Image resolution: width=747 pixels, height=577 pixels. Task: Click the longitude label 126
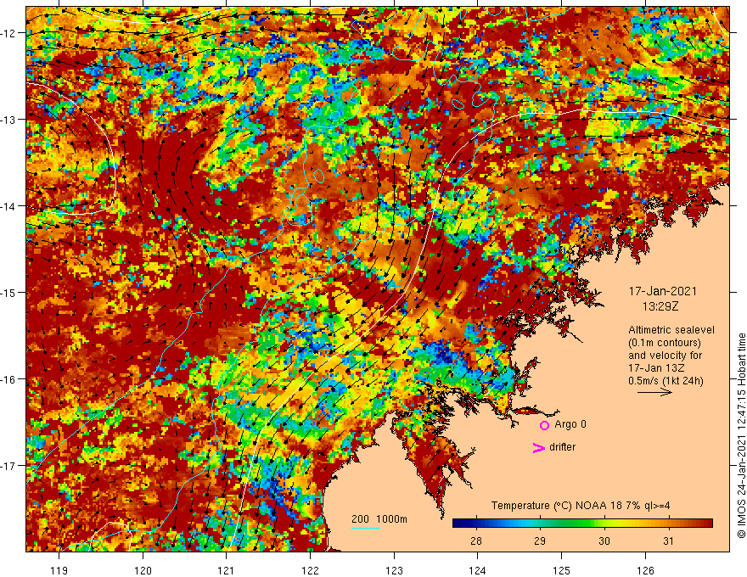(645, 570)
